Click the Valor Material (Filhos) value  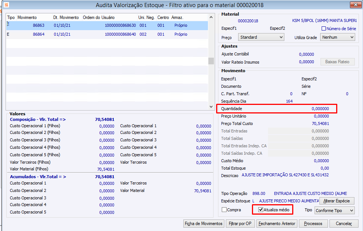click(x=106, y=169)
